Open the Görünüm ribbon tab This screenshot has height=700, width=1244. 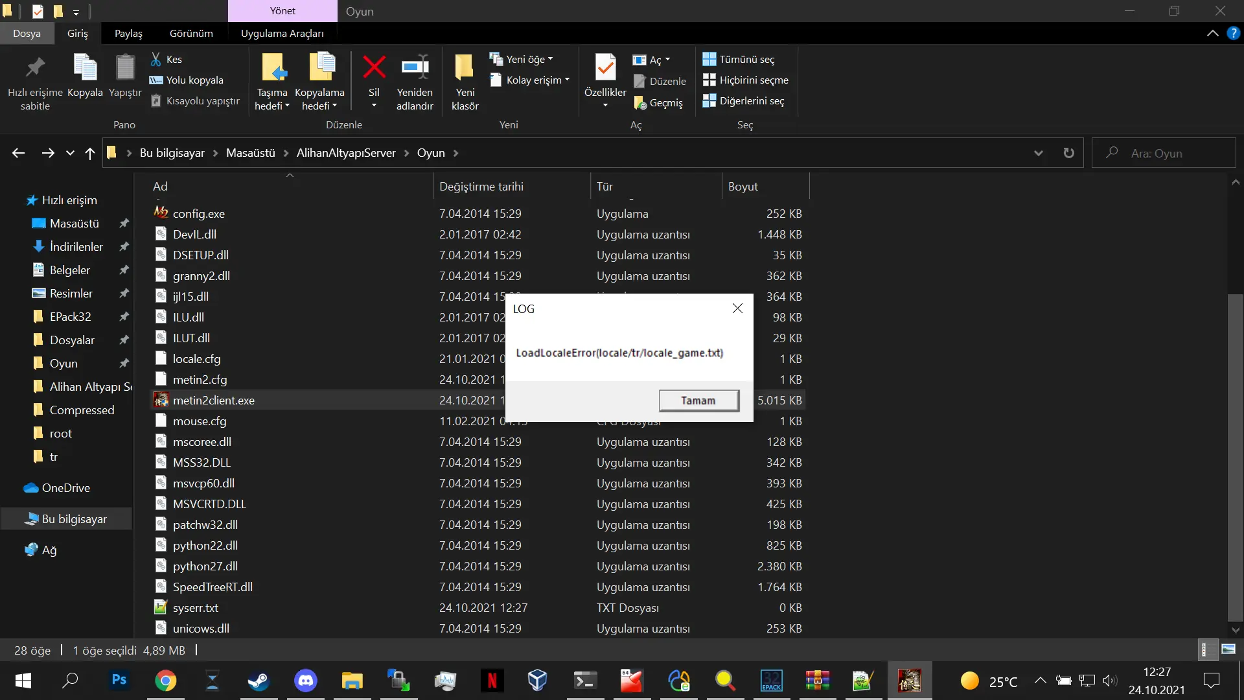(191, 33)
